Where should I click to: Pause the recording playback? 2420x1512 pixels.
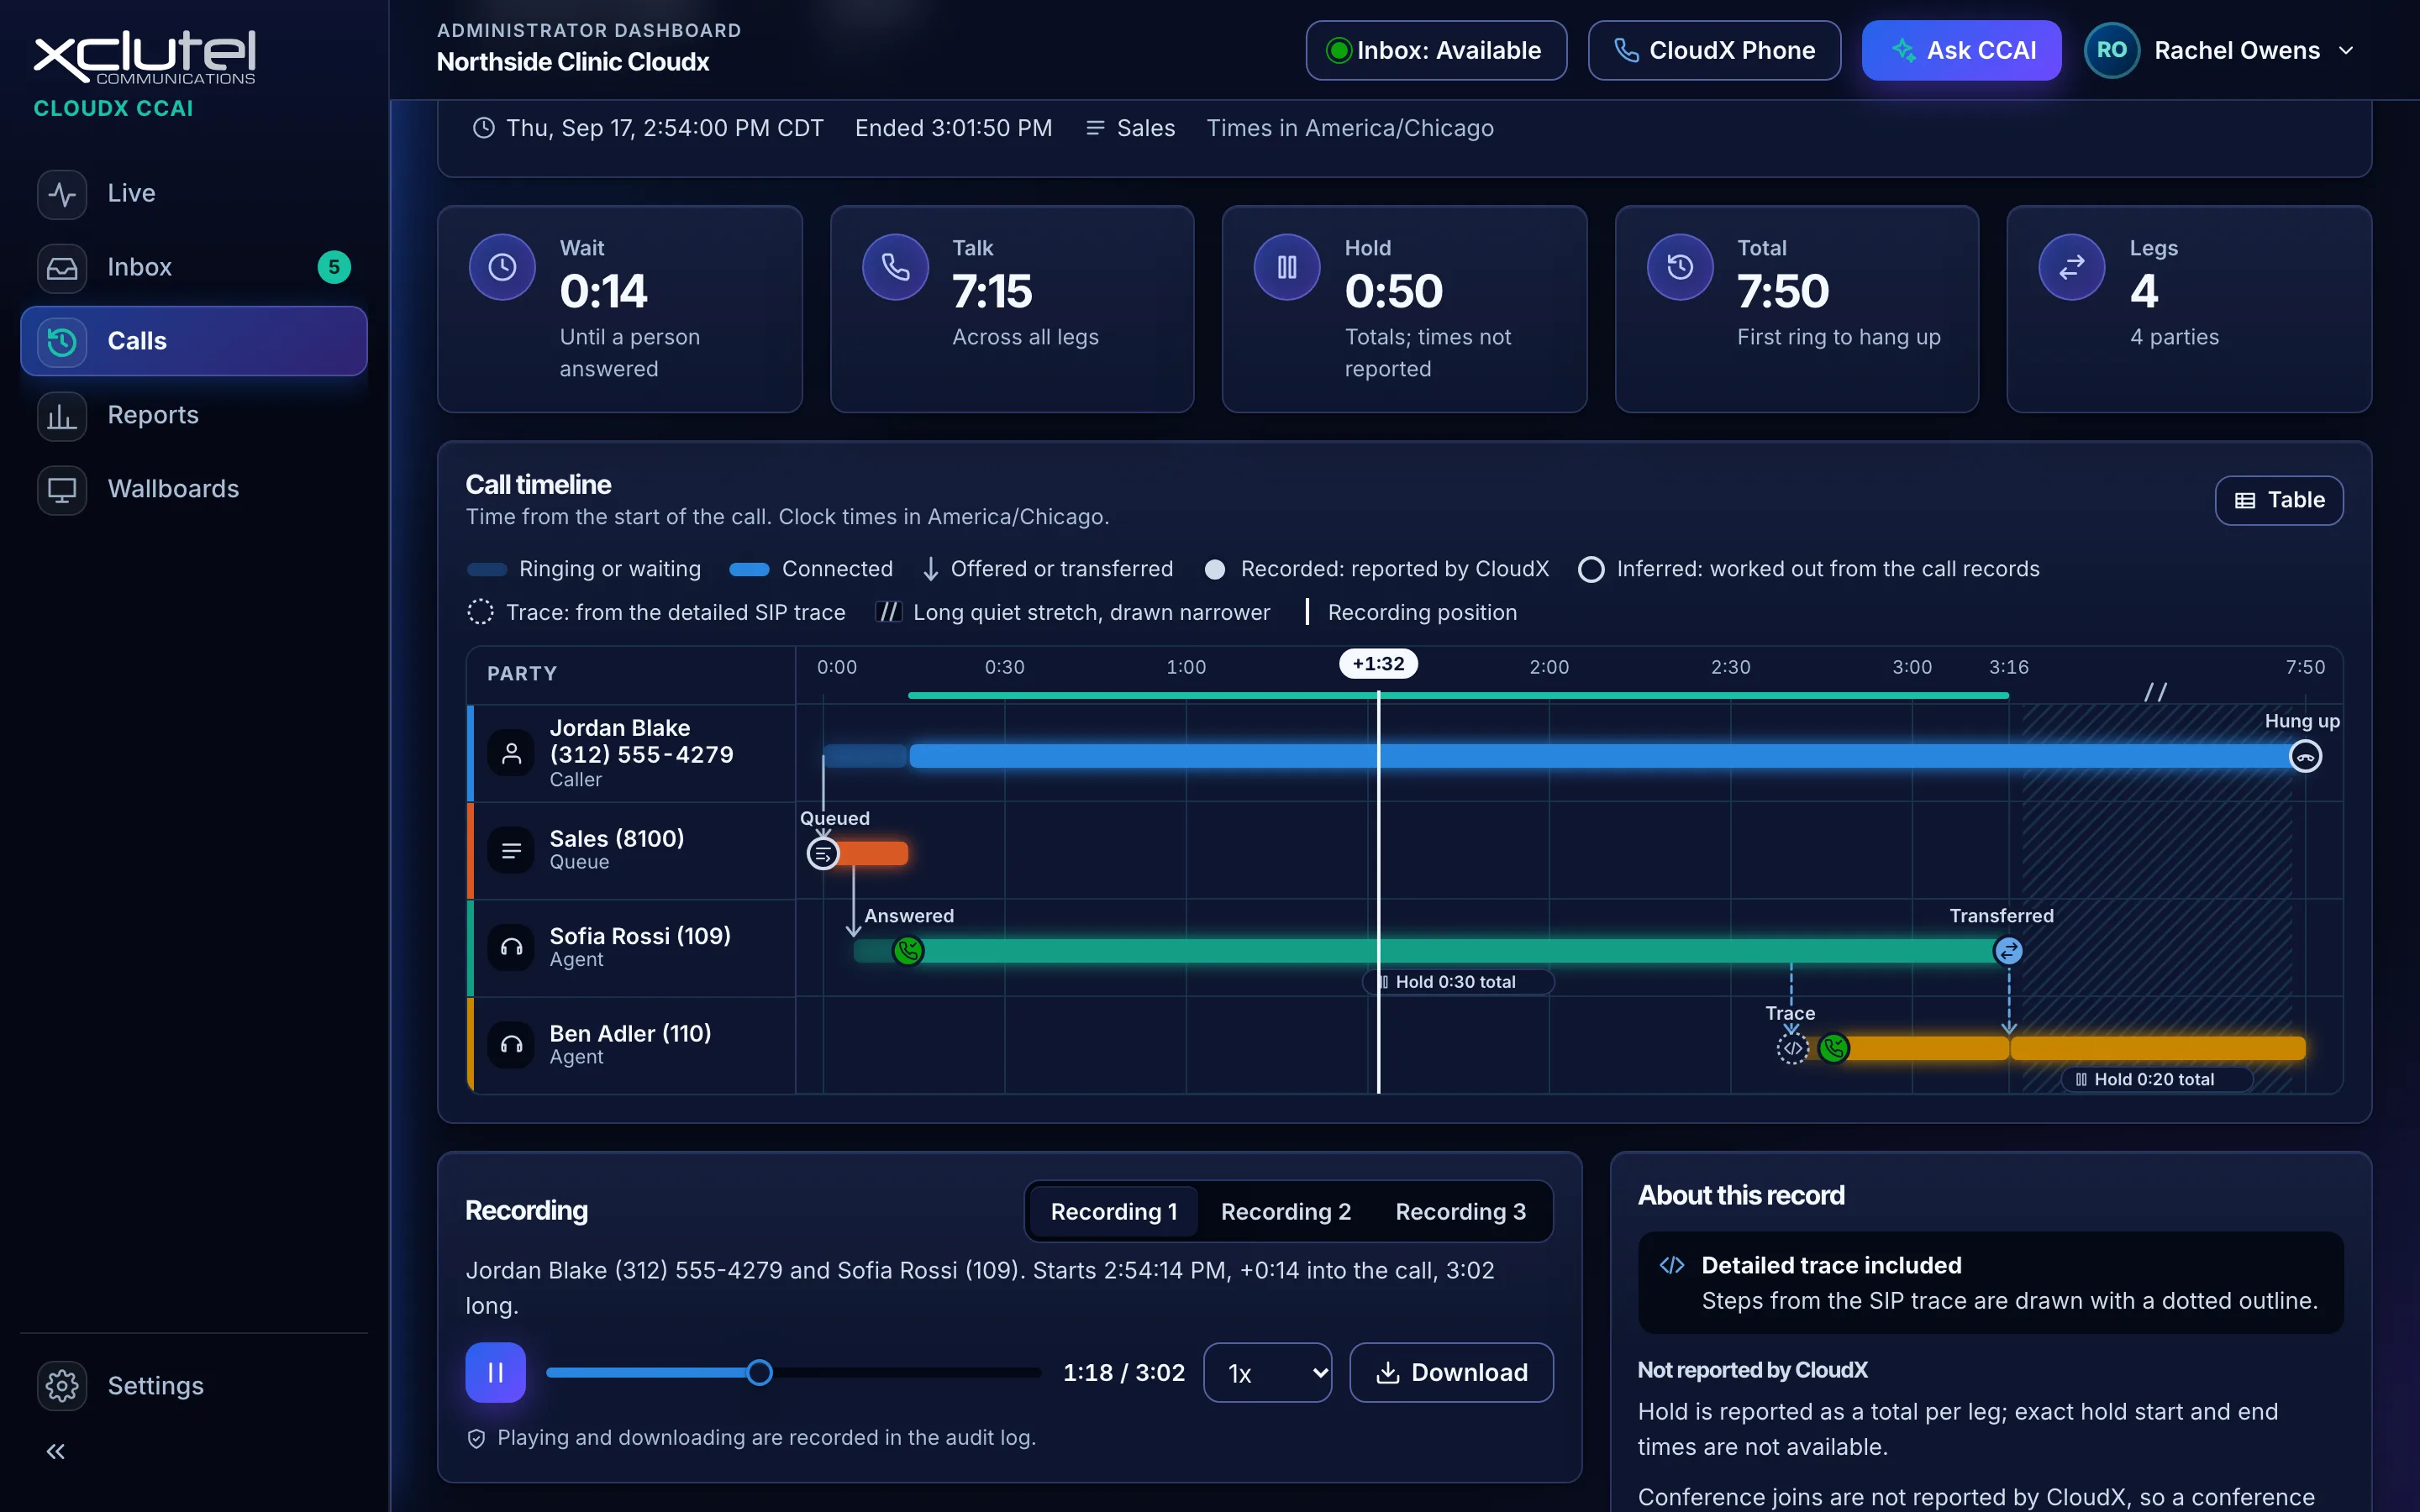pyautogui.click(x=495, y=1372)
